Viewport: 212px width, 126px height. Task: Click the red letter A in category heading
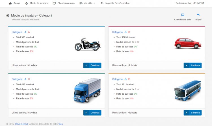29,32
